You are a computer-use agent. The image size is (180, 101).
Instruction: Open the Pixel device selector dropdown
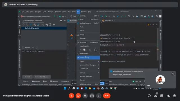(x=73, y=16)
